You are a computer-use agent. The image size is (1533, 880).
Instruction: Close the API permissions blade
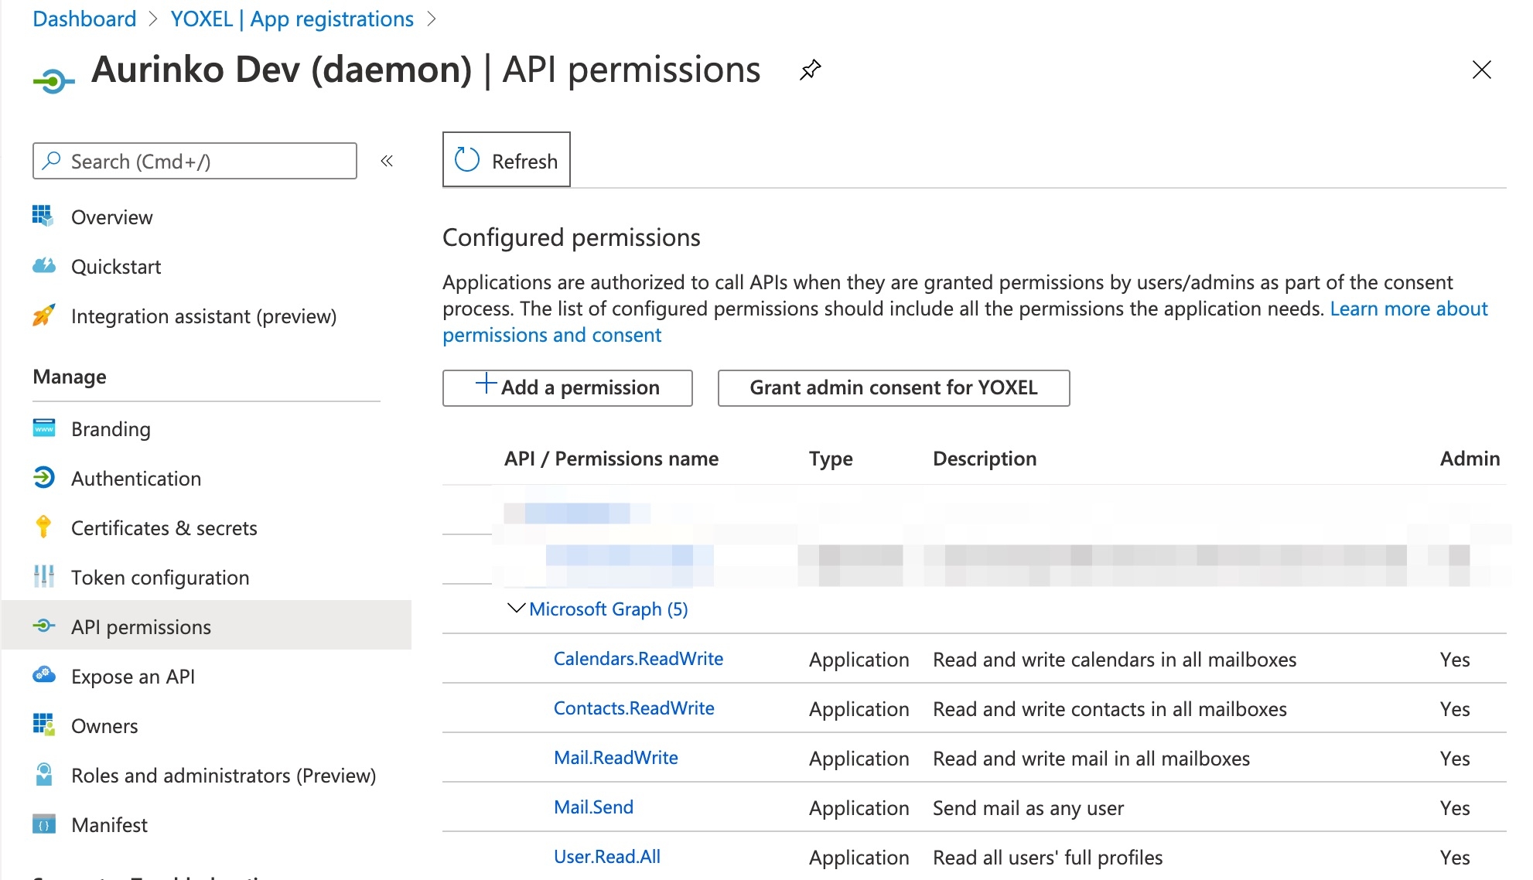1481,70
